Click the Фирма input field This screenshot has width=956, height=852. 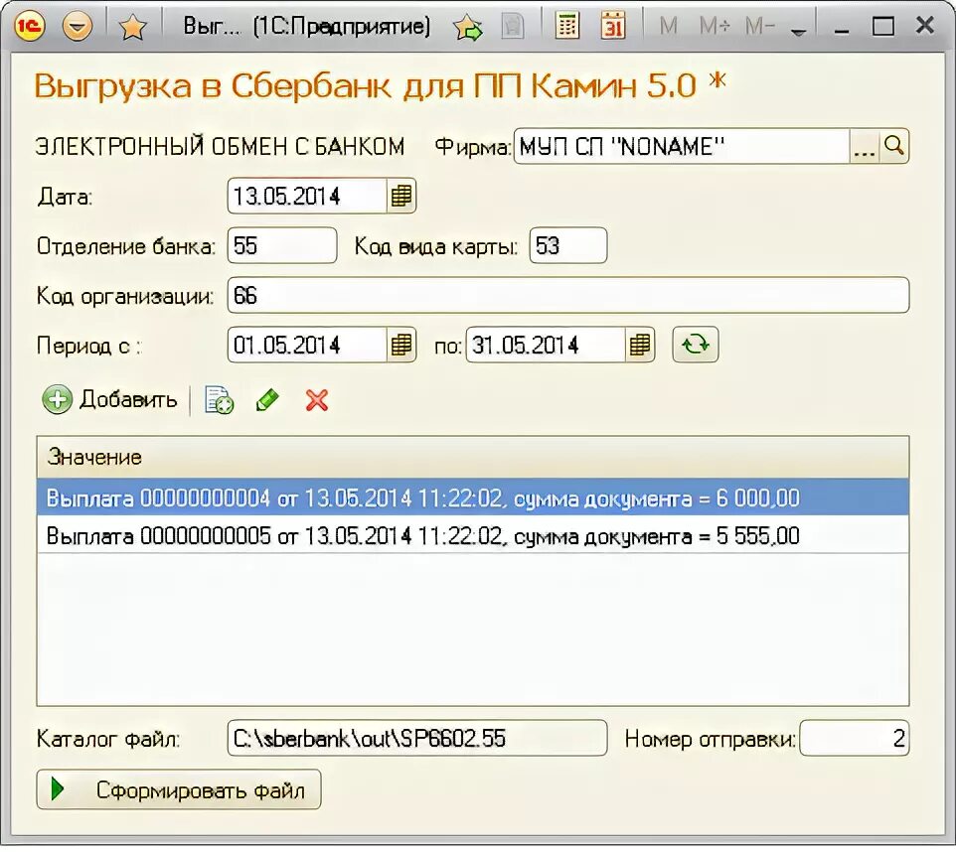pyautogui.click(x=681, y=146)
